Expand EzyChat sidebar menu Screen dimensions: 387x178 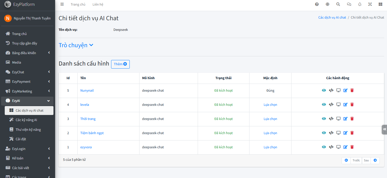(x=27, y=72)
